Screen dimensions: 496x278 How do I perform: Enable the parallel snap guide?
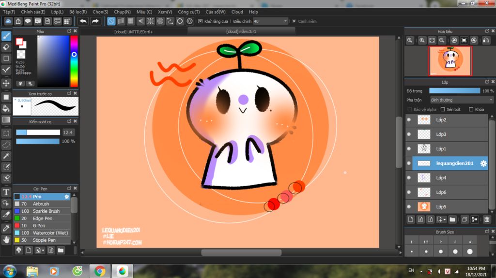121,21
